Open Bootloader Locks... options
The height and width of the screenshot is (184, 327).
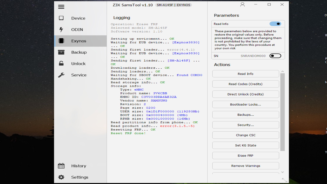246,104
